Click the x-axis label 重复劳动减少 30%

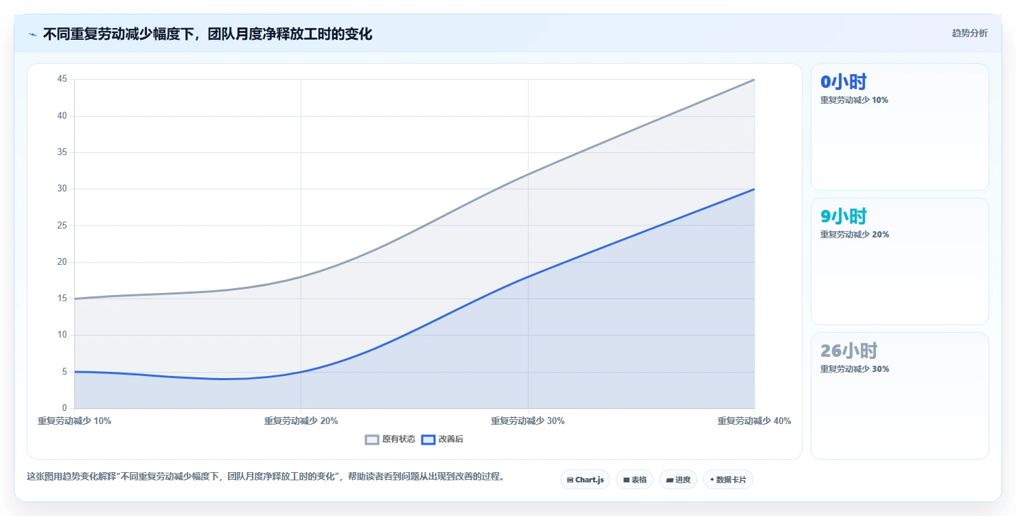[x=528, y=421]
